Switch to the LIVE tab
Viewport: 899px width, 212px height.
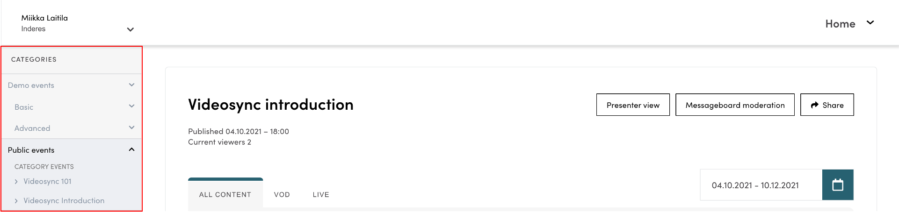point(321,195)
